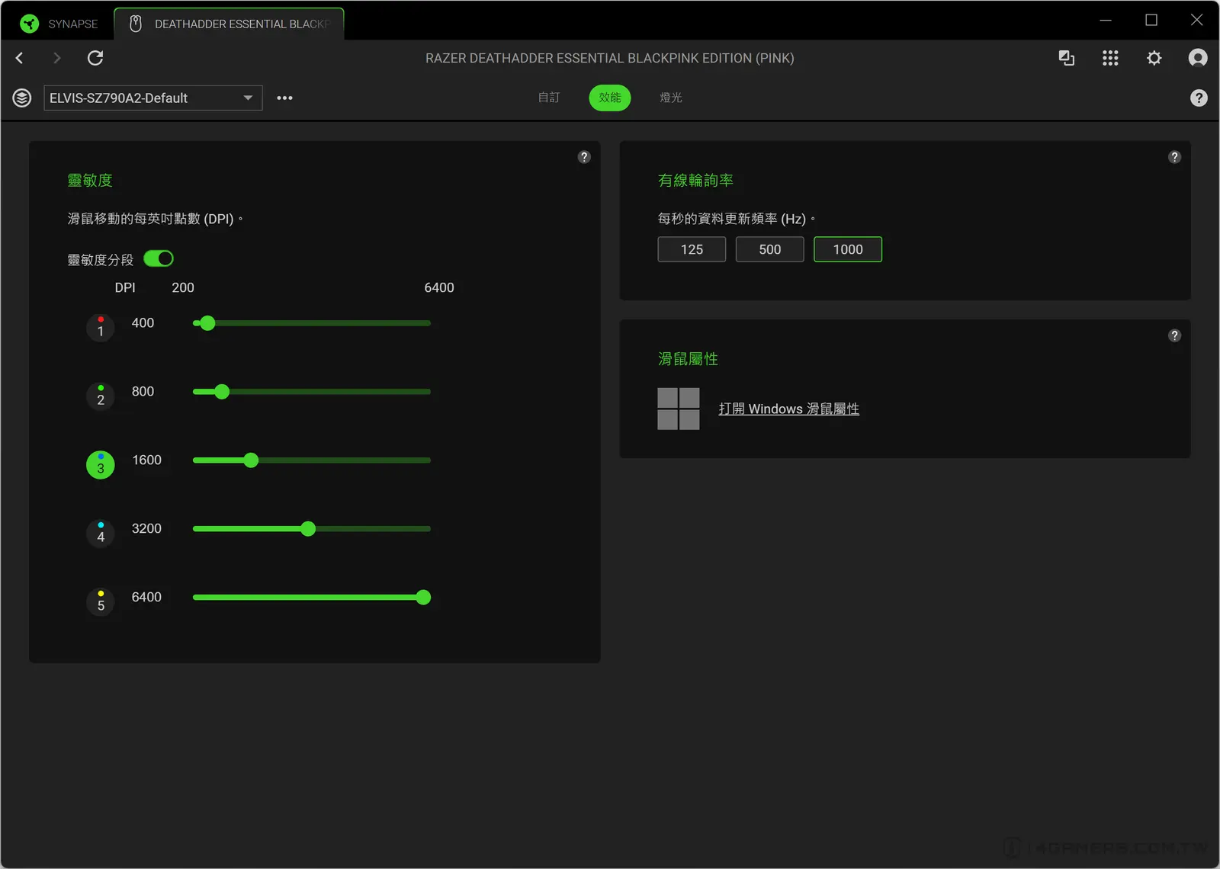
Task: Select the DeathAdder Essential device tab
Action: pos(229,24)
